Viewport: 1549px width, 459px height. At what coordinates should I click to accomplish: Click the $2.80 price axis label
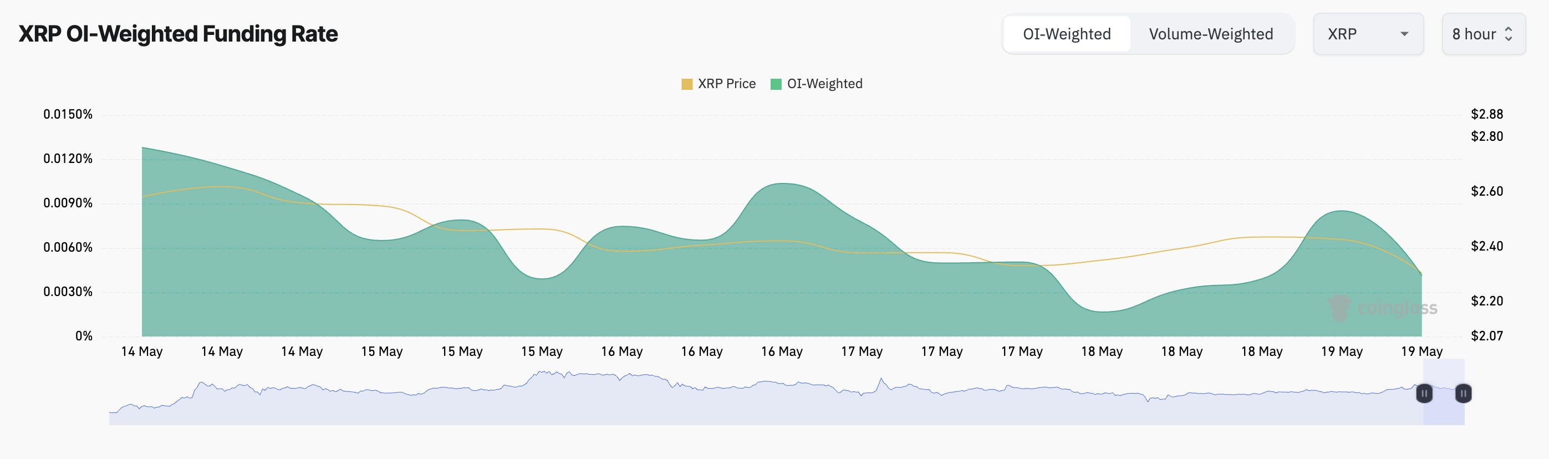(x=1486, y=136)
